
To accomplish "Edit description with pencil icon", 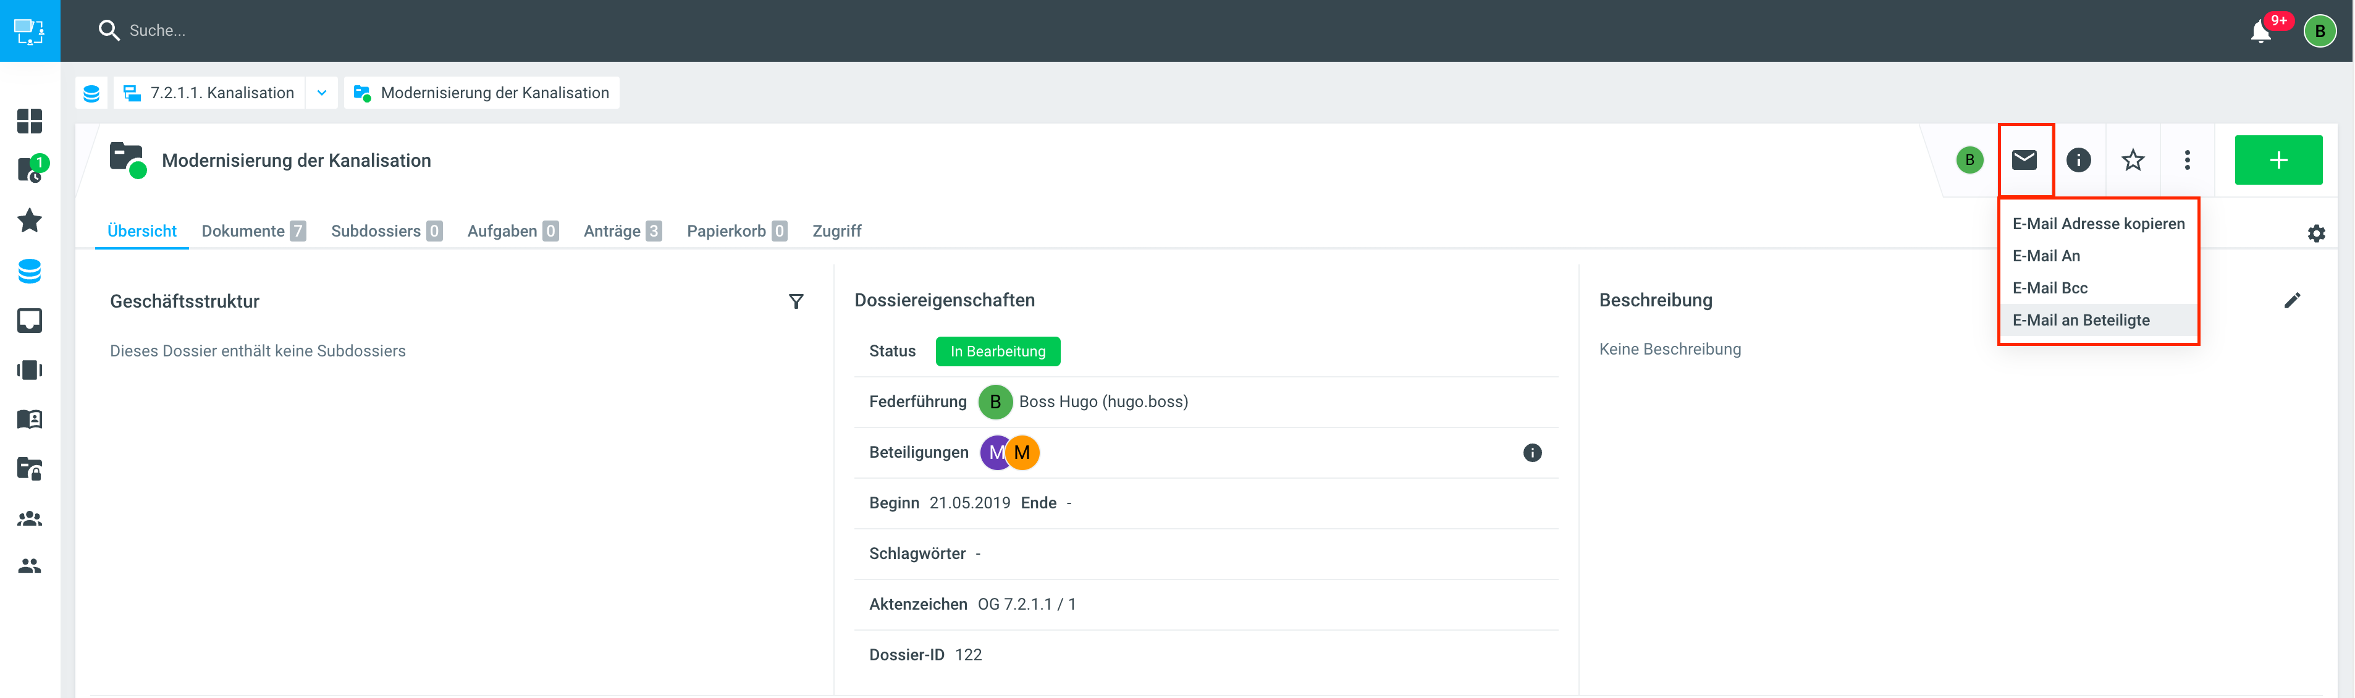I will 2292,301.
